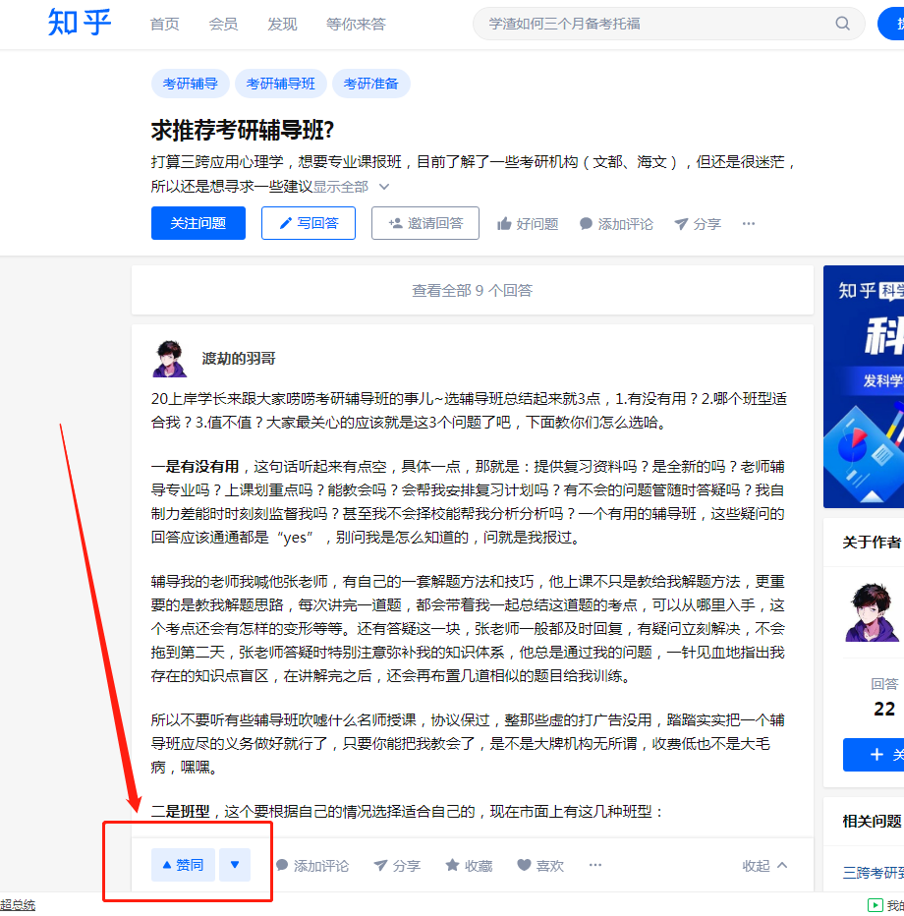Open question more-options ellipsis
904x916 pixels.
pos(749,224)
